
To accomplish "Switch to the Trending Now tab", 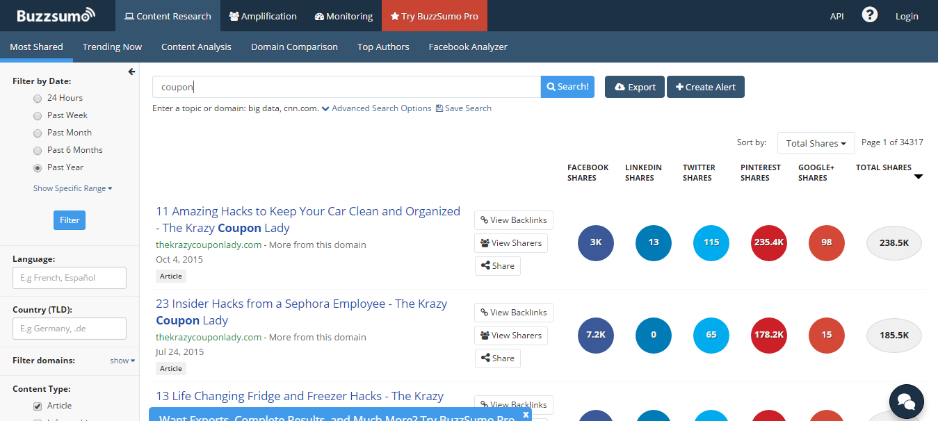I will 112,47.
